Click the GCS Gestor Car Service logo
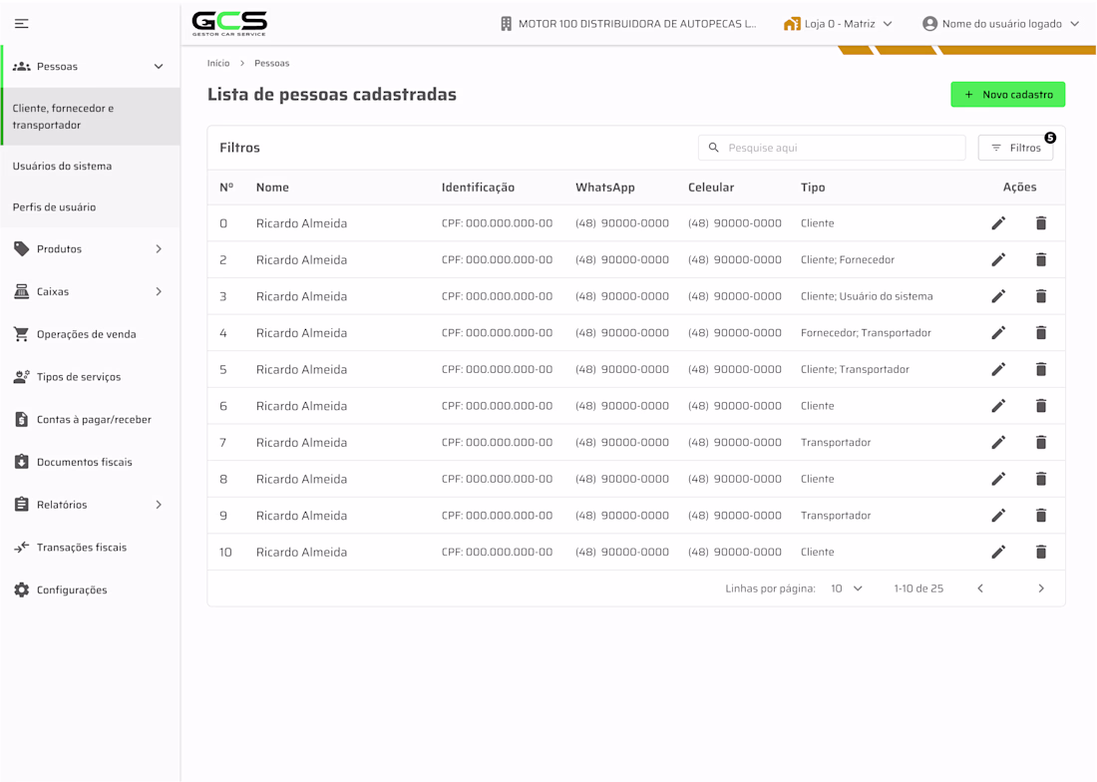 229,23
